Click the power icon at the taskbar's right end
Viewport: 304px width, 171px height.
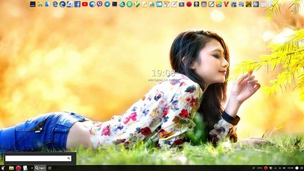[302, 168]
